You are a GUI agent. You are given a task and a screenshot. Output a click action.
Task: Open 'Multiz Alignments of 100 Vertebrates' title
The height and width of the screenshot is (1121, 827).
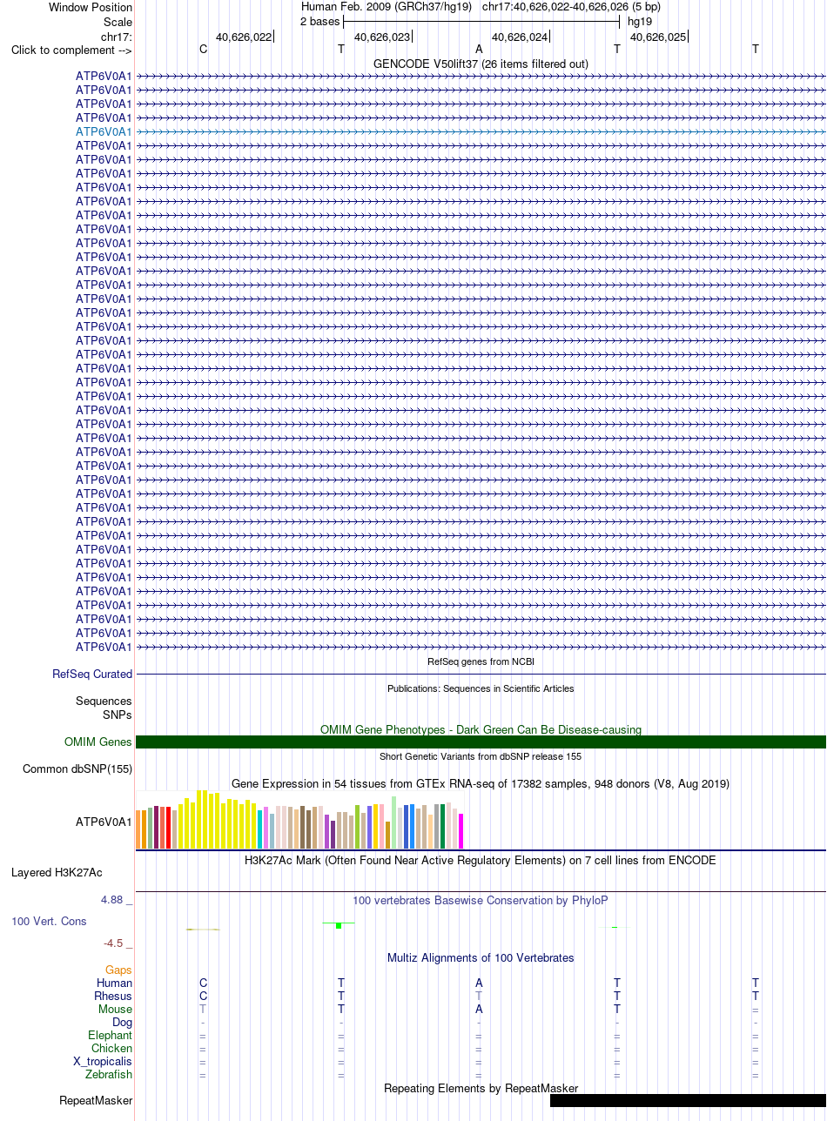[x=481, y=958]
